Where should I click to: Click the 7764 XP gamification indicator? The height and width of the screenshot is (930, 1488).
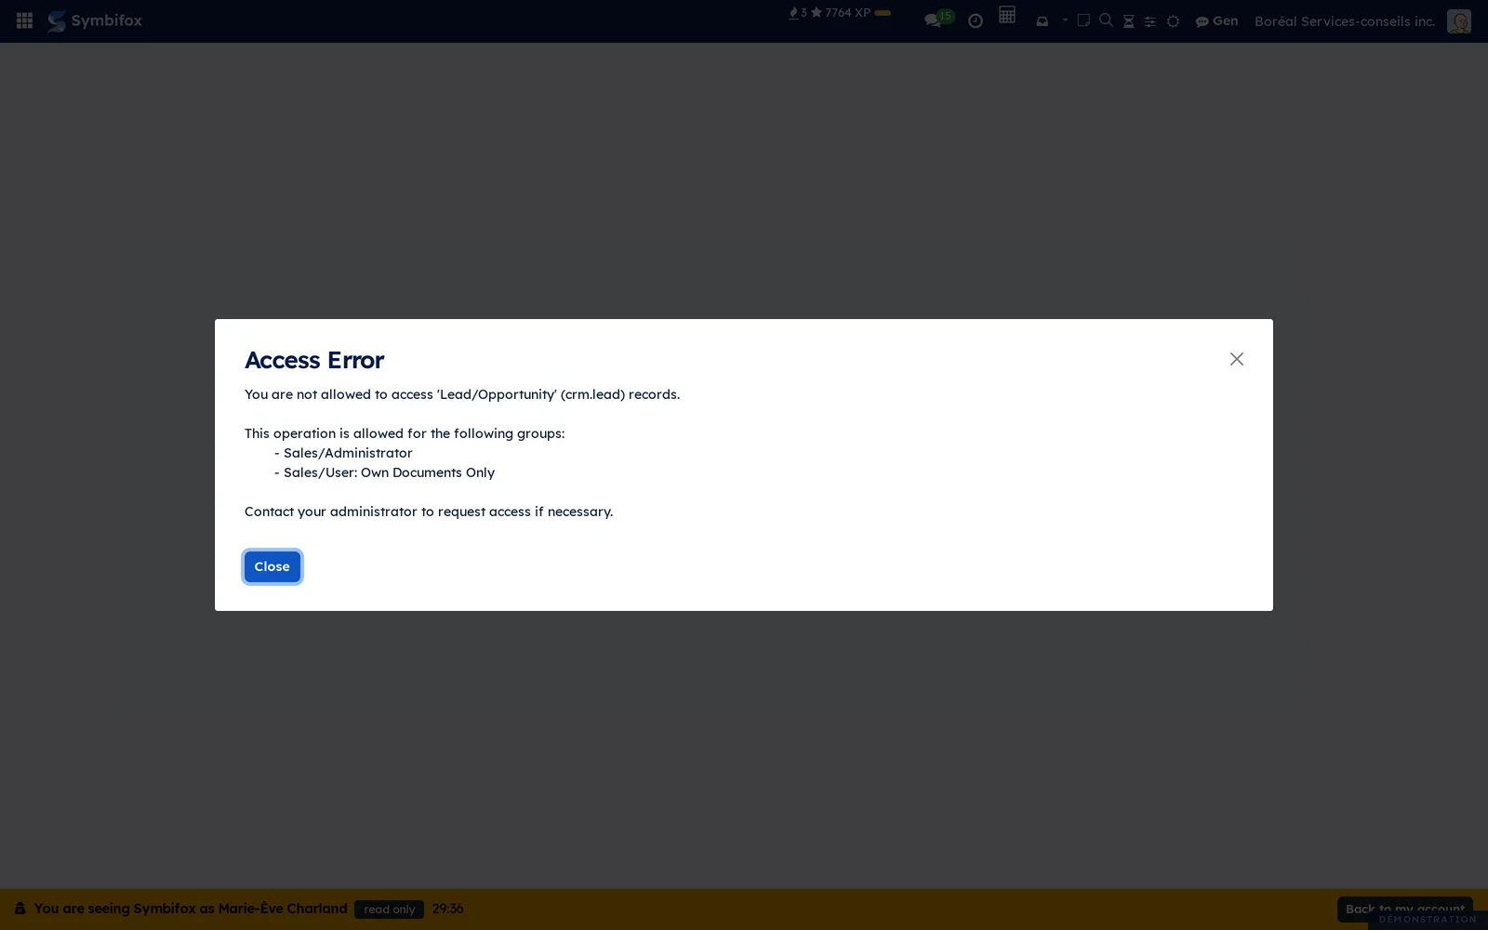[840, 13]
